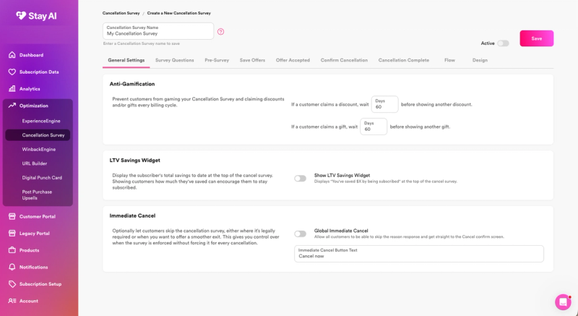This screenshot has width=578, height=316.
Task: Click the Subscription Data sidebar label
Action: [39, 72]
